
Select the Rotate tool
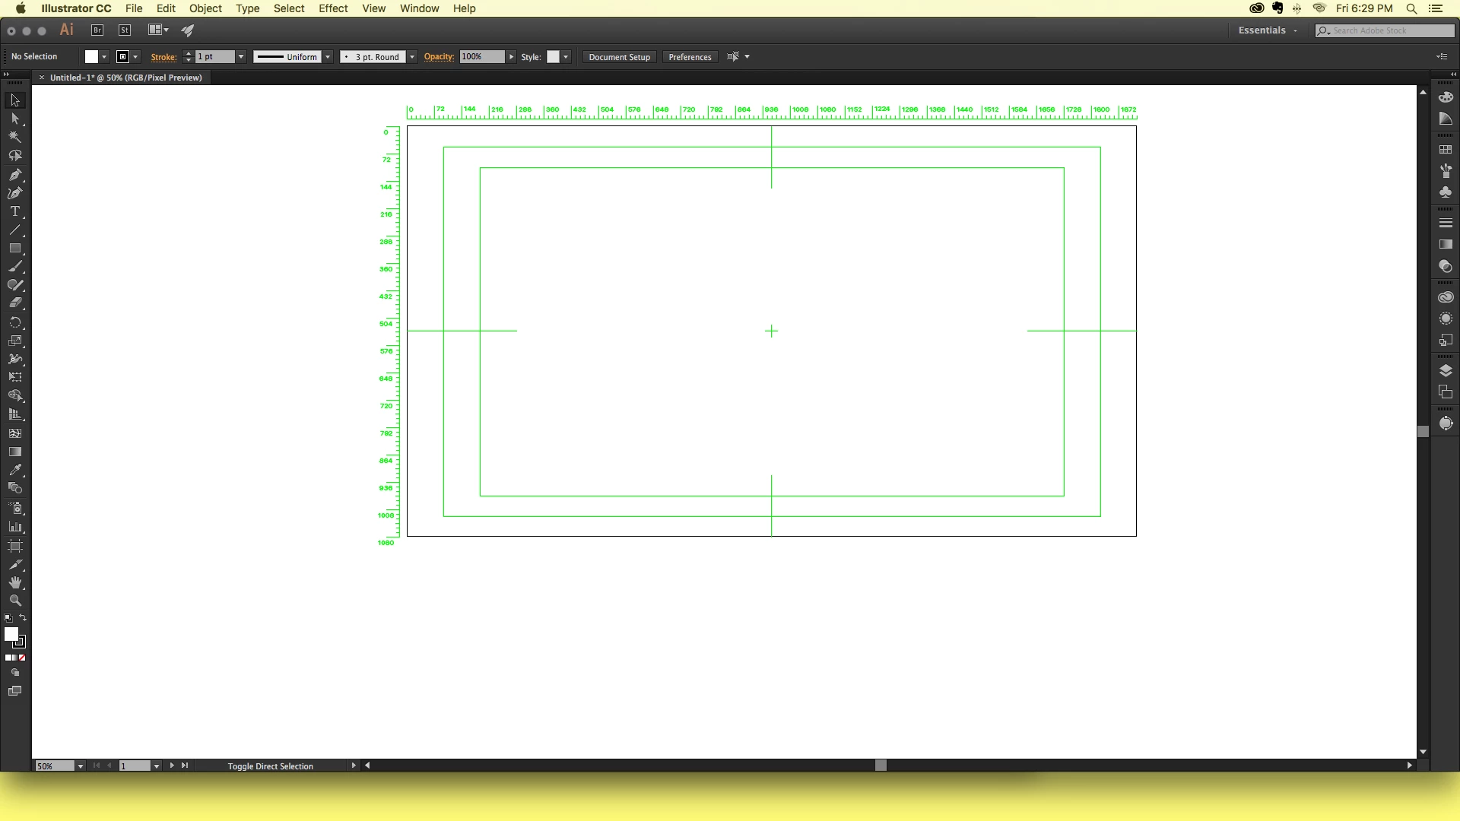click(x=14, y=322)
